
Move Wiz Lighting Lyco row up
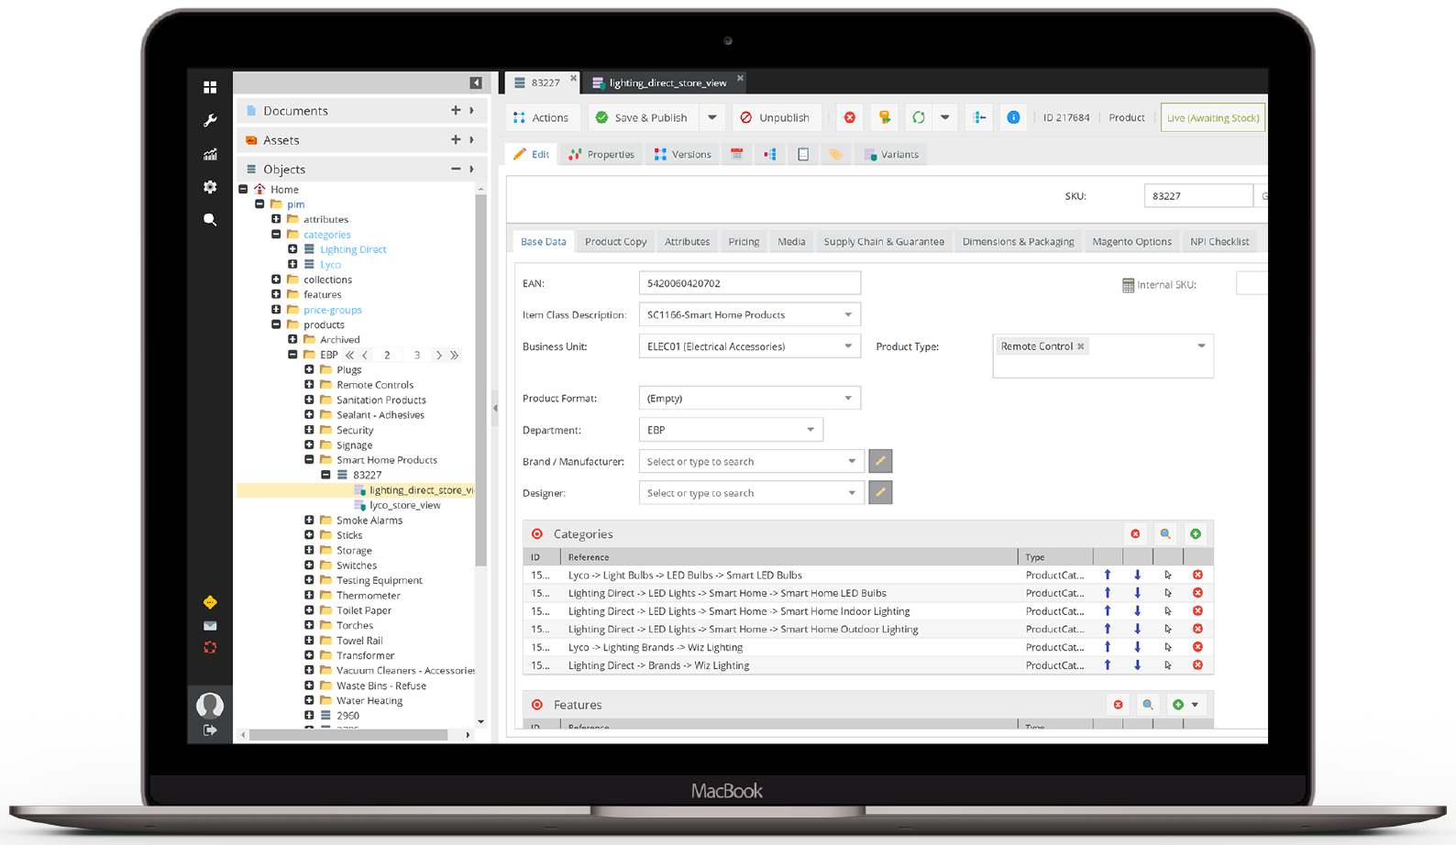pos(1108,647)
